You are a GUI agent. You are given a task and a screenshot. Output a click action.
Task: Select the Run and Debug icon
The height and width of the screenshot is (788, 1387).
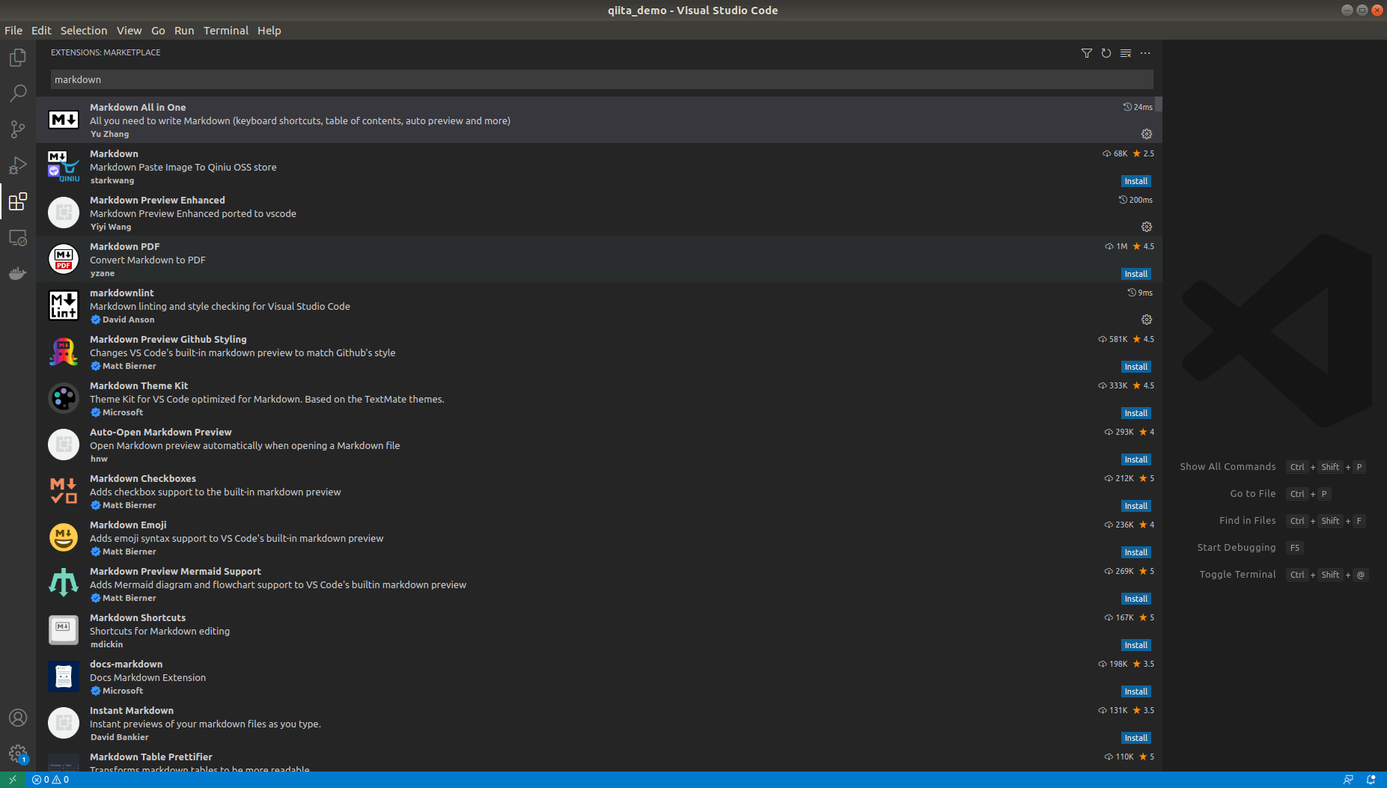(17, 165)
